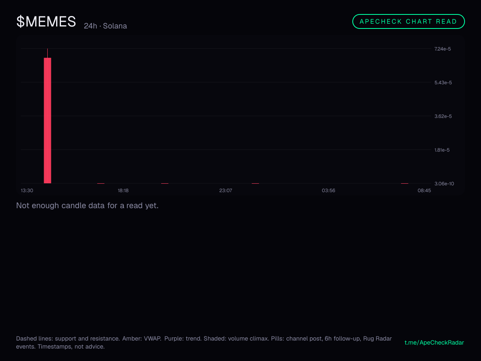Image resolution: width=481 pixels, height=361 pixels.
Task: Click the dashed lines legend footnote text
Action: [x=204, y=343]
